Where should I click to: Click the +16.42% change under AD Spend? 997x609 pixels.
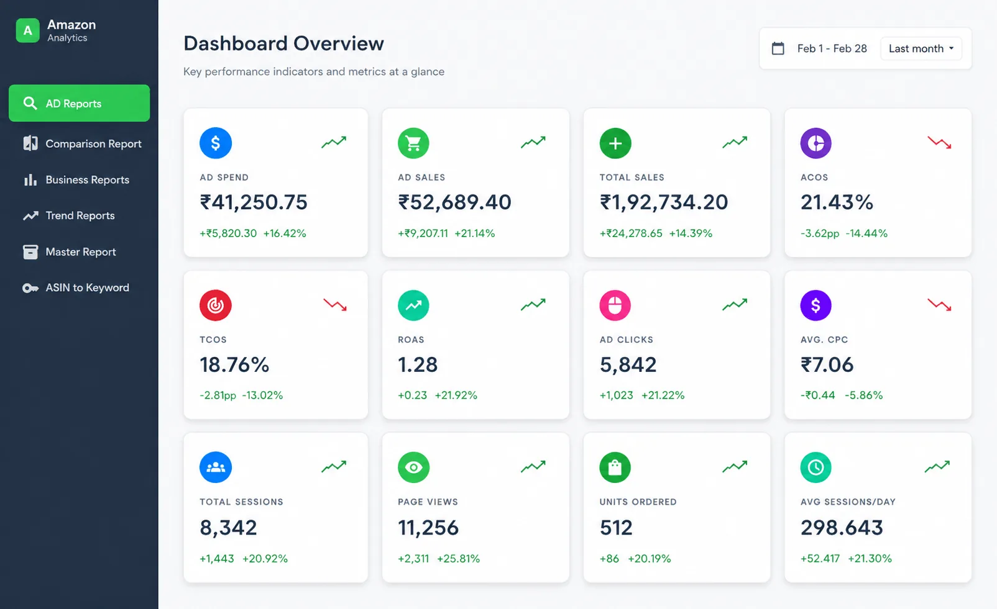285,233
